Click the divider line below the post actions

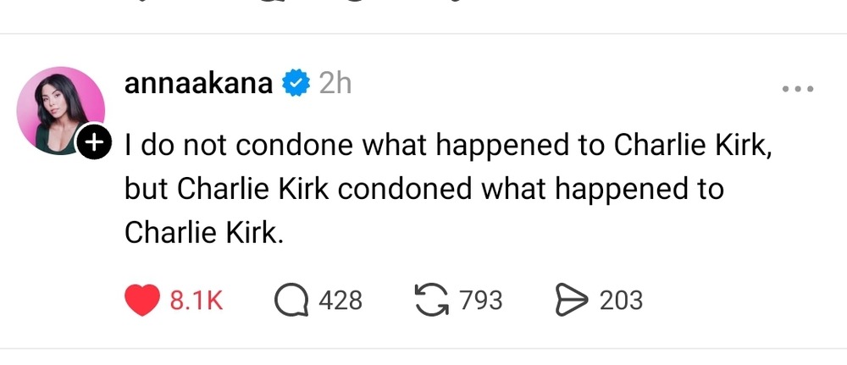pyautogui.click(x=423, y=348)
